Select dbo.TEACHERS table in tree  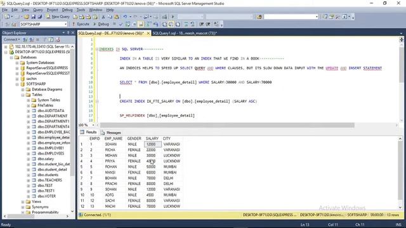point(49,180)
